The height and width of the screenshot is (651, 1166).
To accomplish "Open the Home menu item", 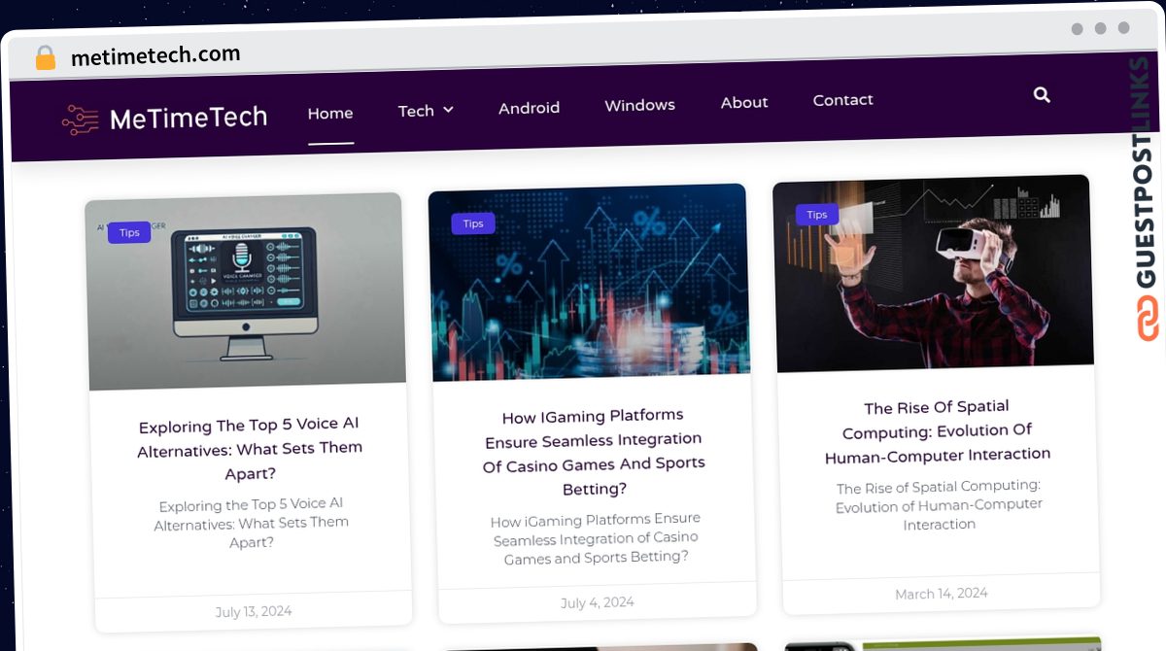I will [x=330, y=113].
